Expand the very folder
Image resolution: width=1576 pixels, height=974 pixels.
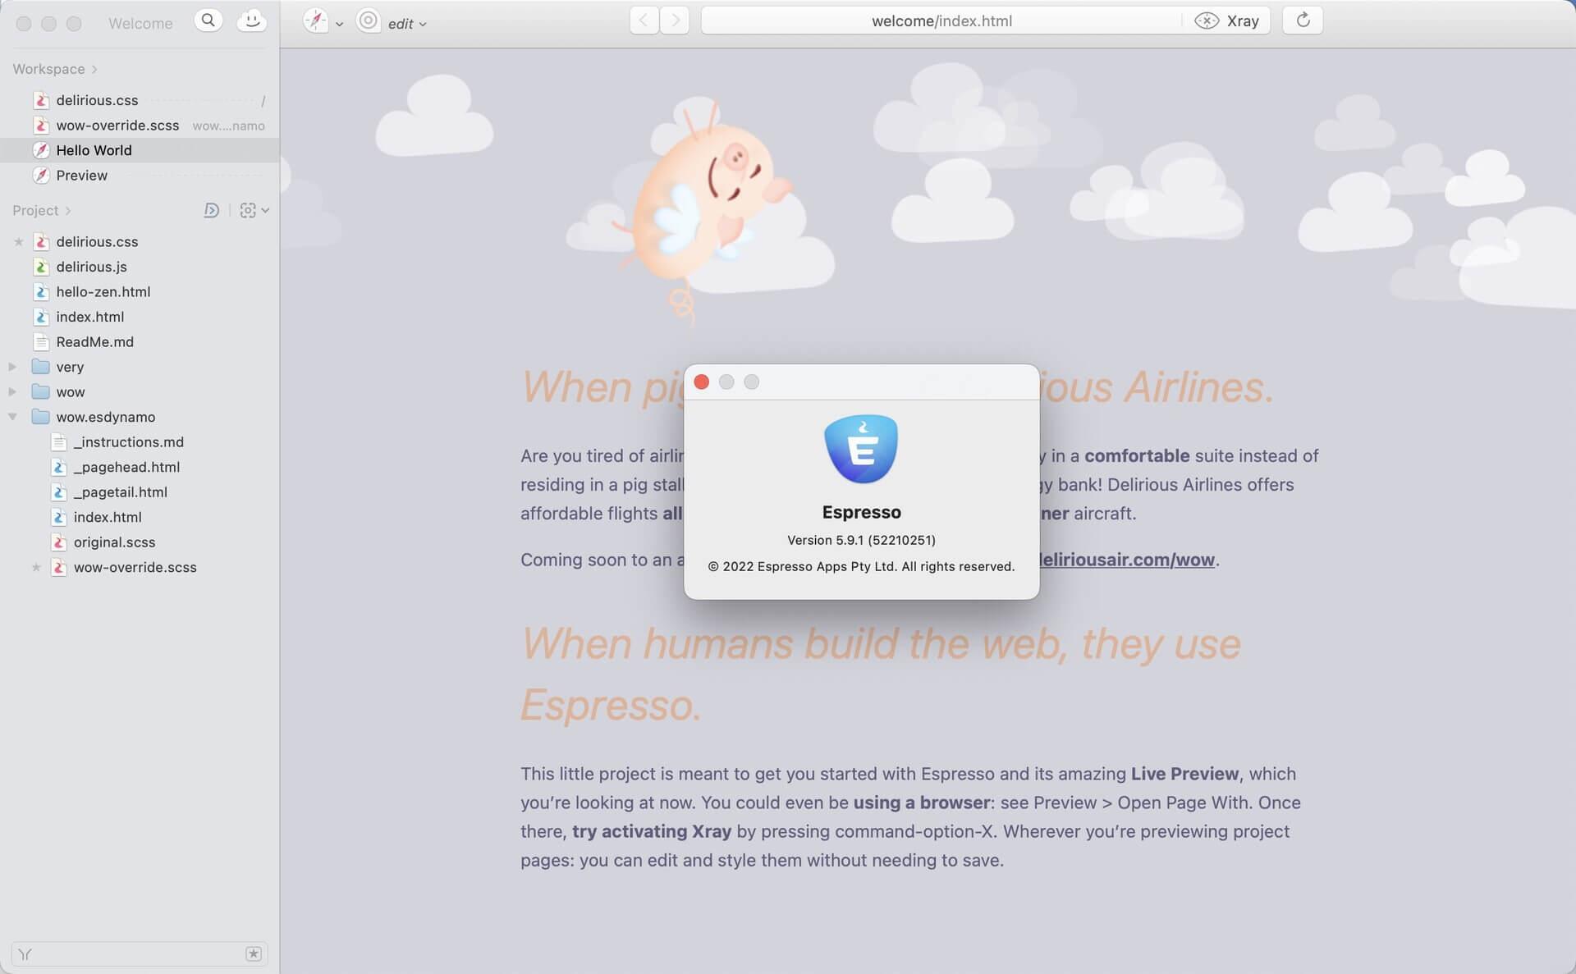click(12, 367)
